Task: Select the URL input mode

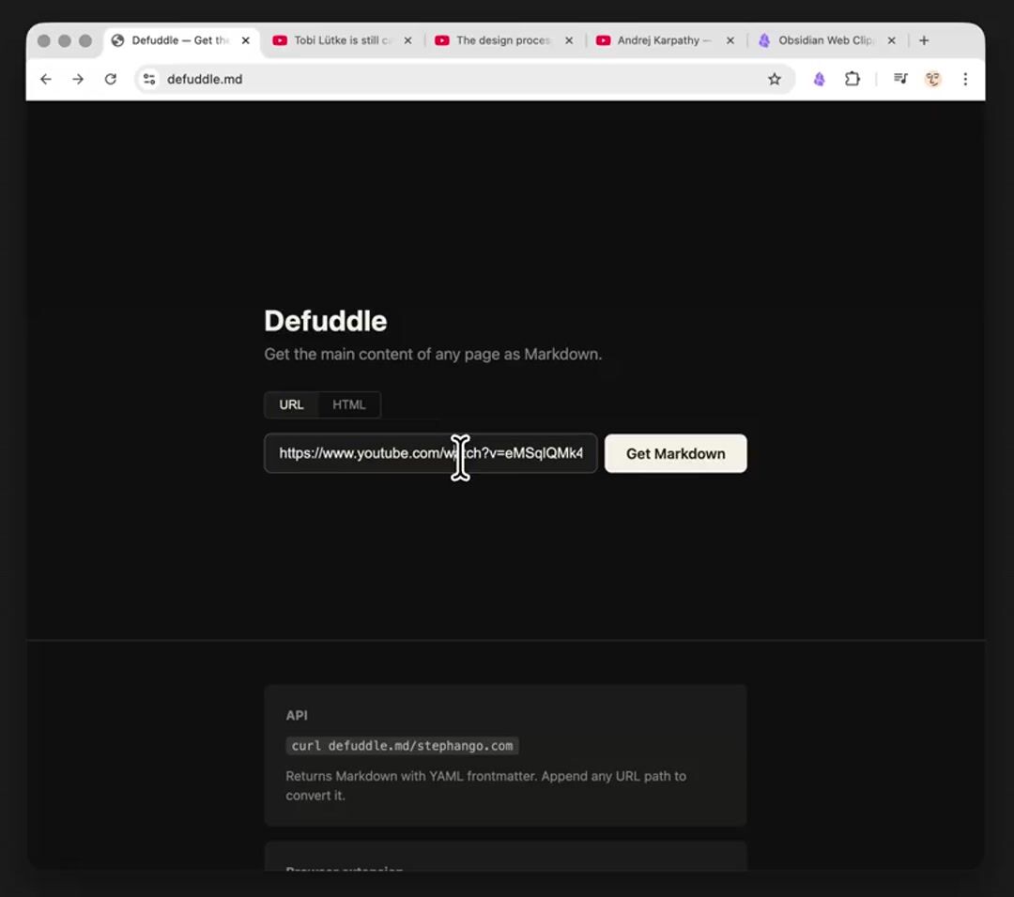Action: click(x=291, y=404)
